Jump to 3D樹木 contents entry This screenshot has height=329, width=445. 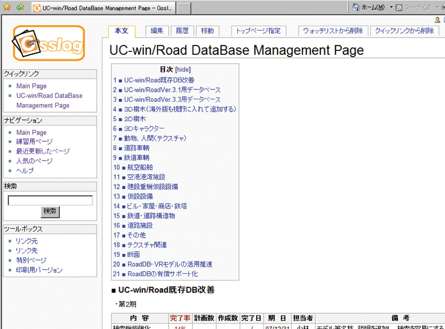[x=180, y=109]
